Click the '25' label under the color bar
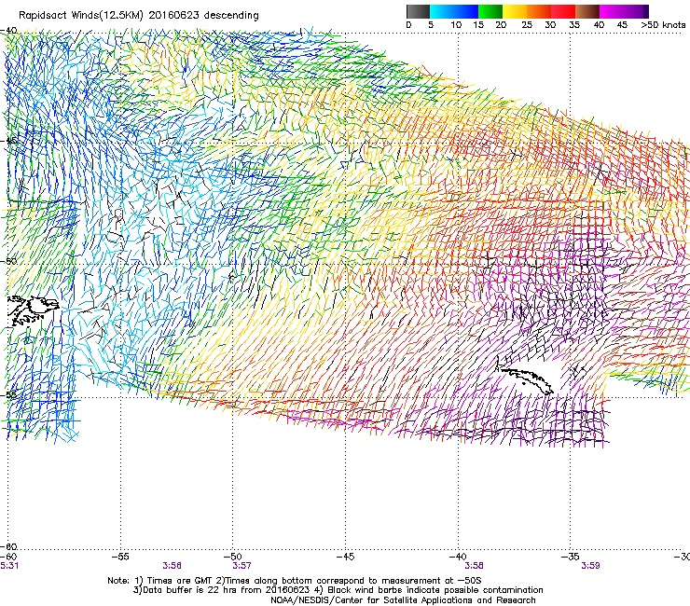This screenshot has width=690, height=606. pos(527,25)
